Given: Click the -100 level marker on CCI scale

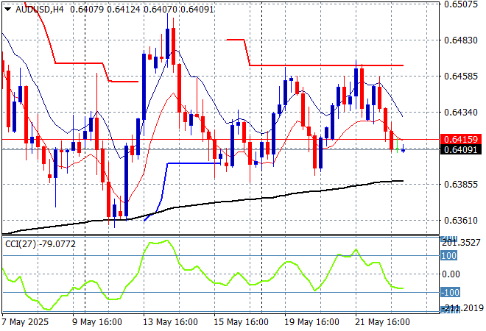Looking at the screenshot, I should coord(450,292).
